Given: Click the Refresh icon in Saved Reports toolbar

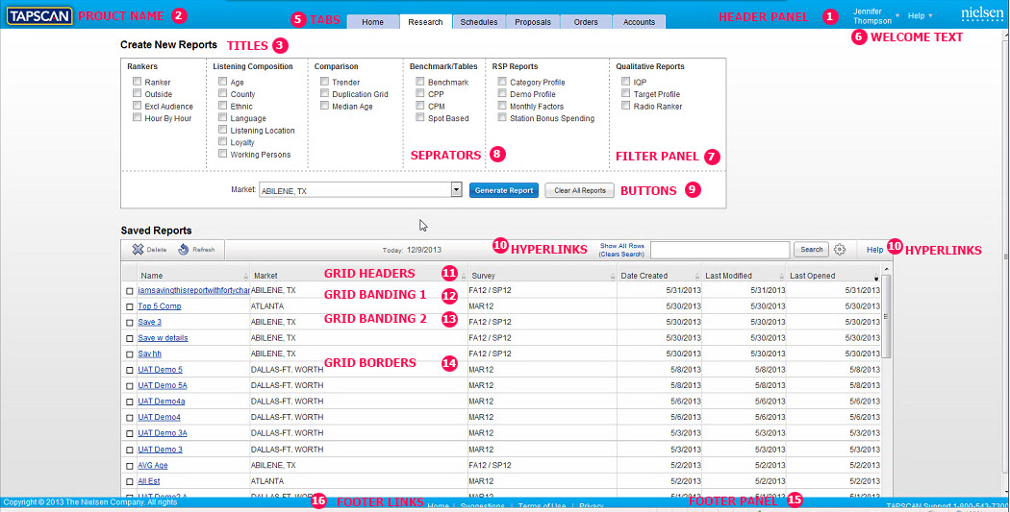Looking at the screenshot, I should tap(184, 250).
